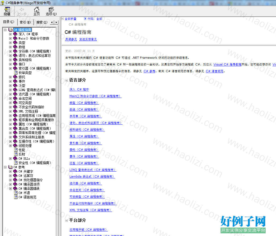Click the book icon beside 事件
This screenshot has height=236, width=276.
(15, 81)
